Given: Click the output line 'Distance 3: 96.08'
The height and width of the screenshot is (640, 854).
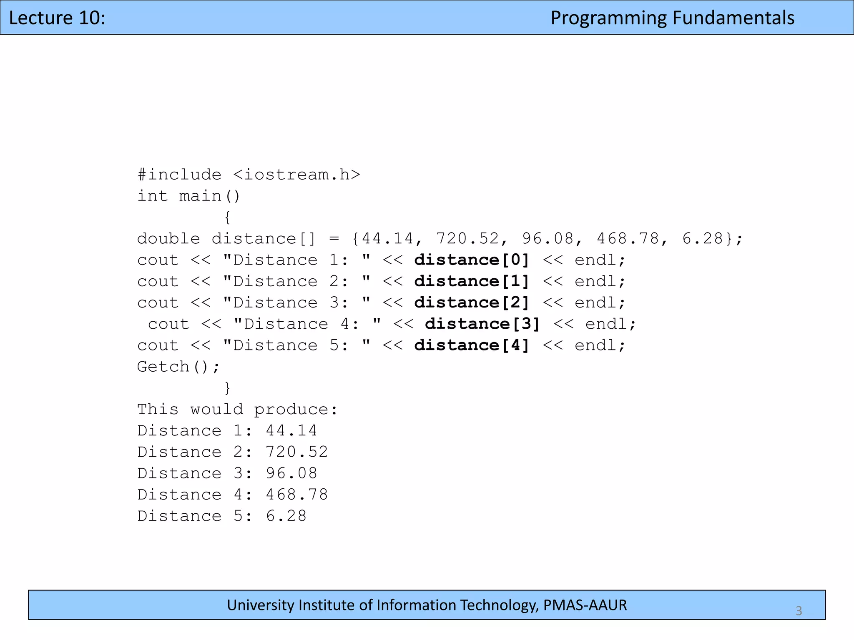Looking at the screenshot, I should pyautogui.click(x=227, y=473).
